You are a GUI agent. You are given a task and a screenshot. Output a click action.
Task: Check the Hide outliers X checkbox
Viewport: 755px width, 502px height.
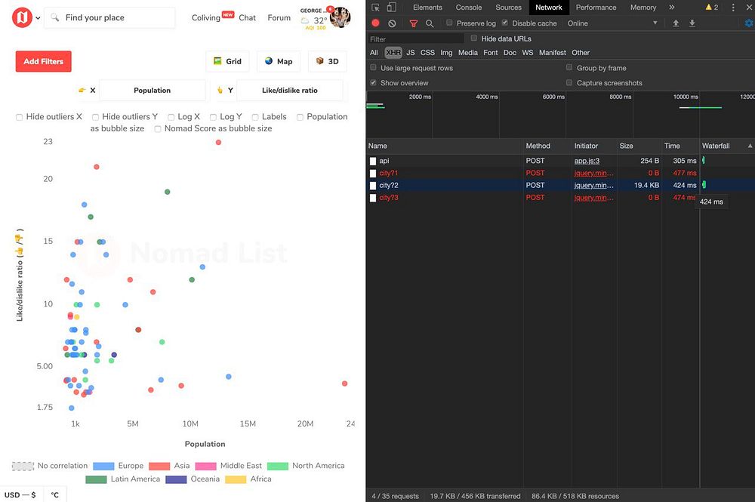(x=20, y=117)
